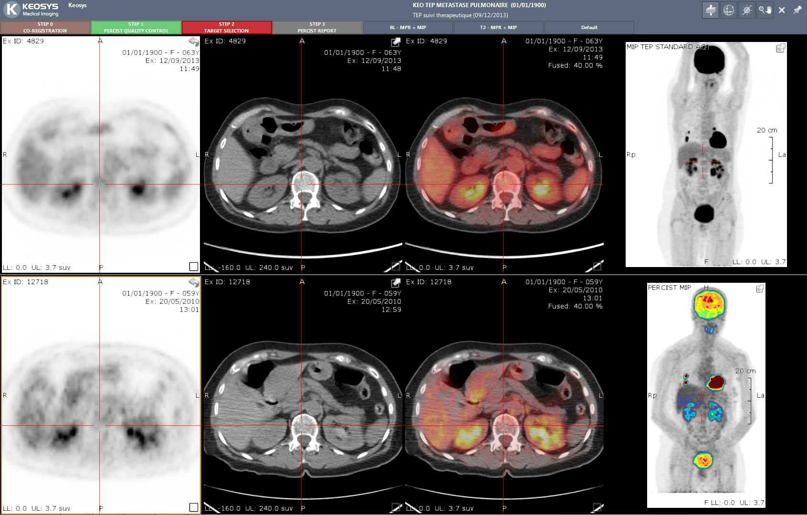Activate the 3D rotation globe tool
This screenshot has width=807, height=515.
coord(729,10)
